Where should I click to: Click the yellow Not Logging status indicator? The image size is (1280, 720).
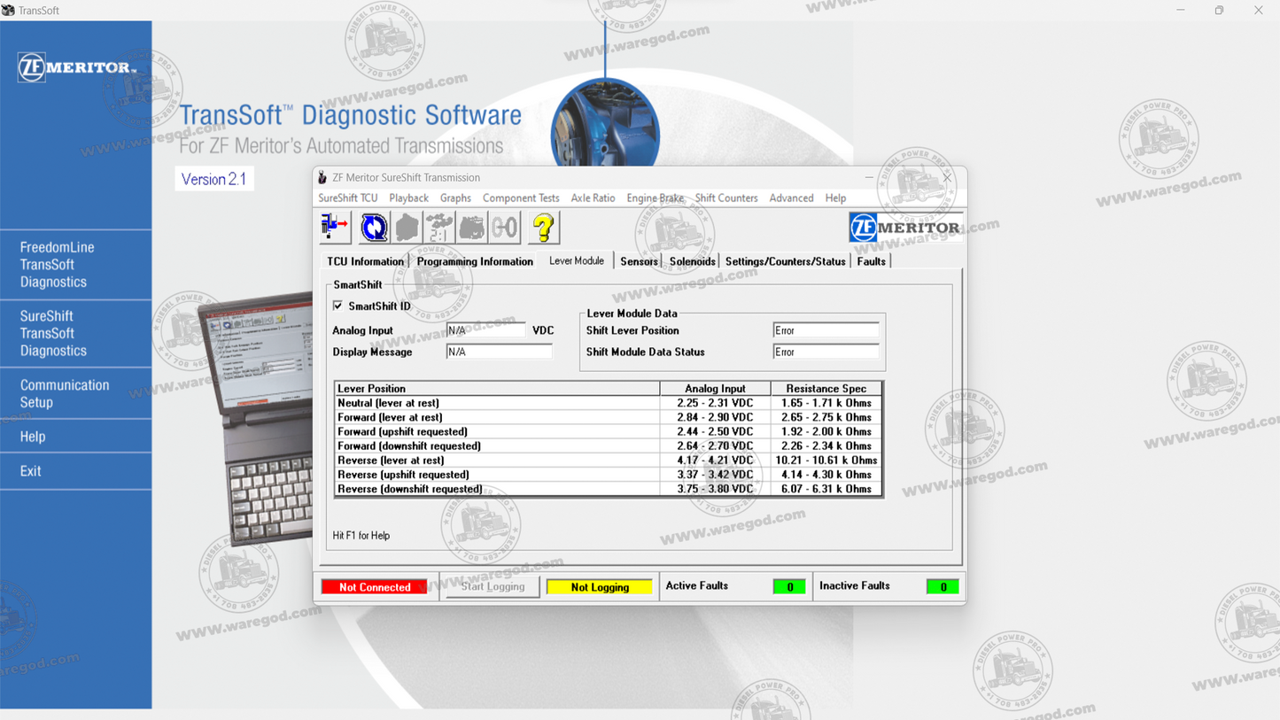[x=600, y=586]
